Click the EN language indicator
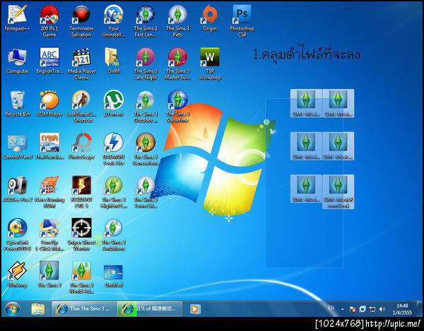The height and width of the screenshot is (331, 424). click(x=331, y=308)
